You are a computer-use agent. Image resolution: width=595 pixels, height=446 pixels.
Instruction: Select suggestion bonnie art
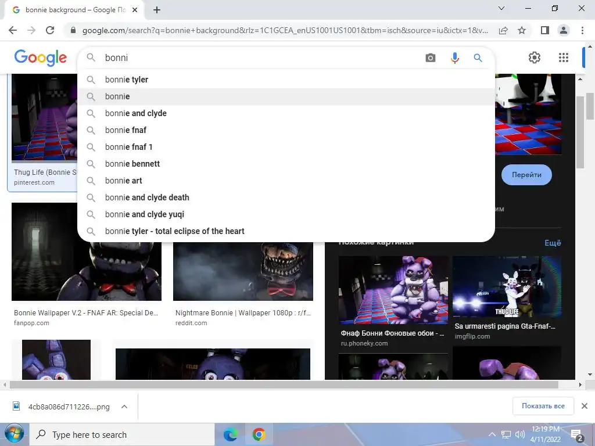286,181
